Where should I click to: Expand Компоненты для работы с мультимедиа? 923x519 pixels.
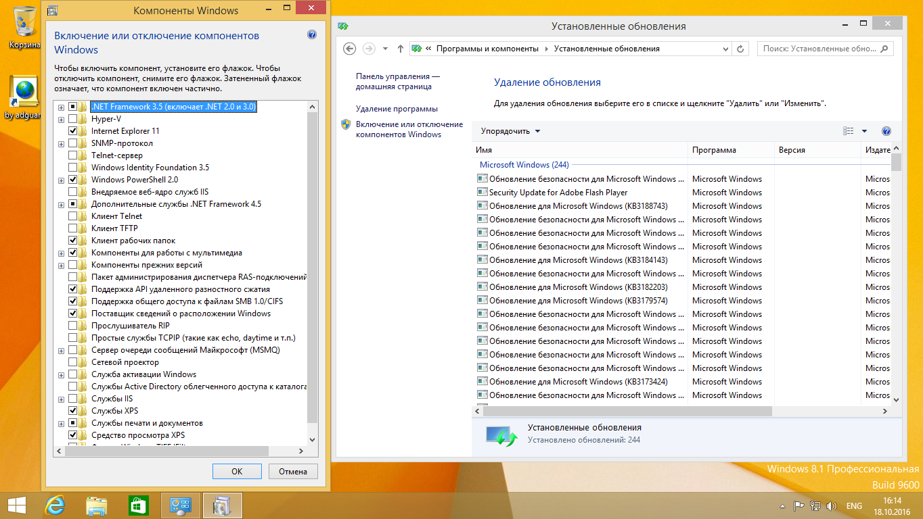[x=61, y=253]
